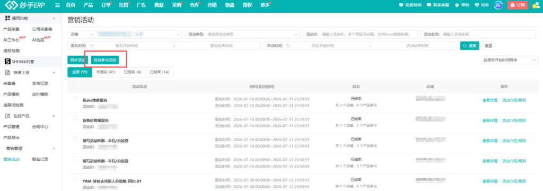The image size is (543, 191).
Task: Open the 授权 top menu
Action: 247,5
